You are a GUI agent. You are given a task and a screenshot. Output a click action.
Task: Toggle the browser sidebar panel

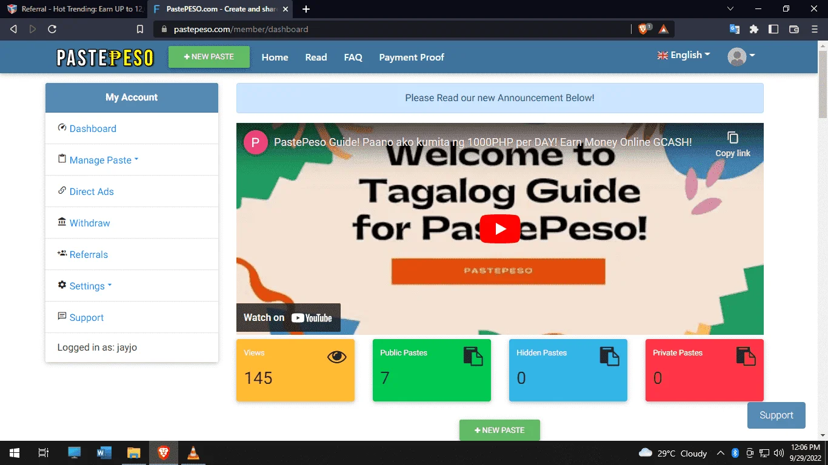[x=773, y=29]
